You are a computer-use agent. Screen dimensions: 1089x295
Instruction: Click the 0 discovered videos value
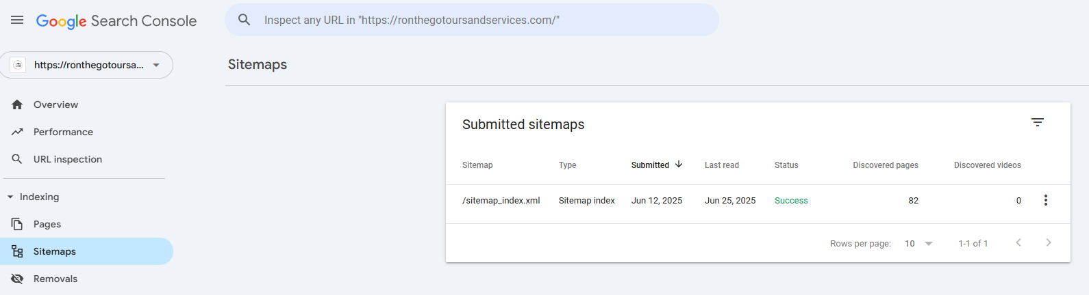click(x=1018, y=201)
